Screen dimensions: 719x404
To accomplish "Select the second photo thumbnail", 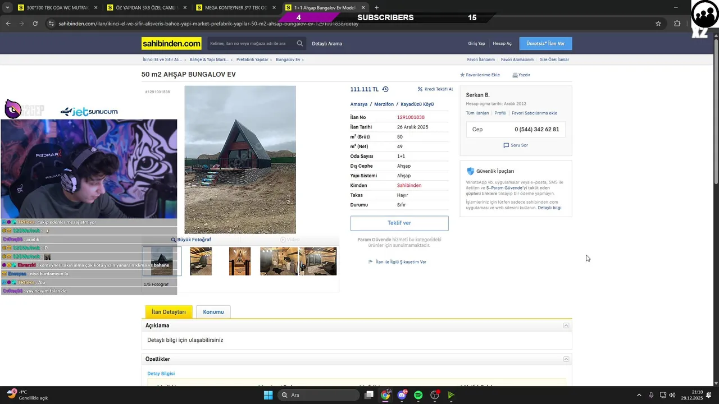I will [x=201, y=261].
